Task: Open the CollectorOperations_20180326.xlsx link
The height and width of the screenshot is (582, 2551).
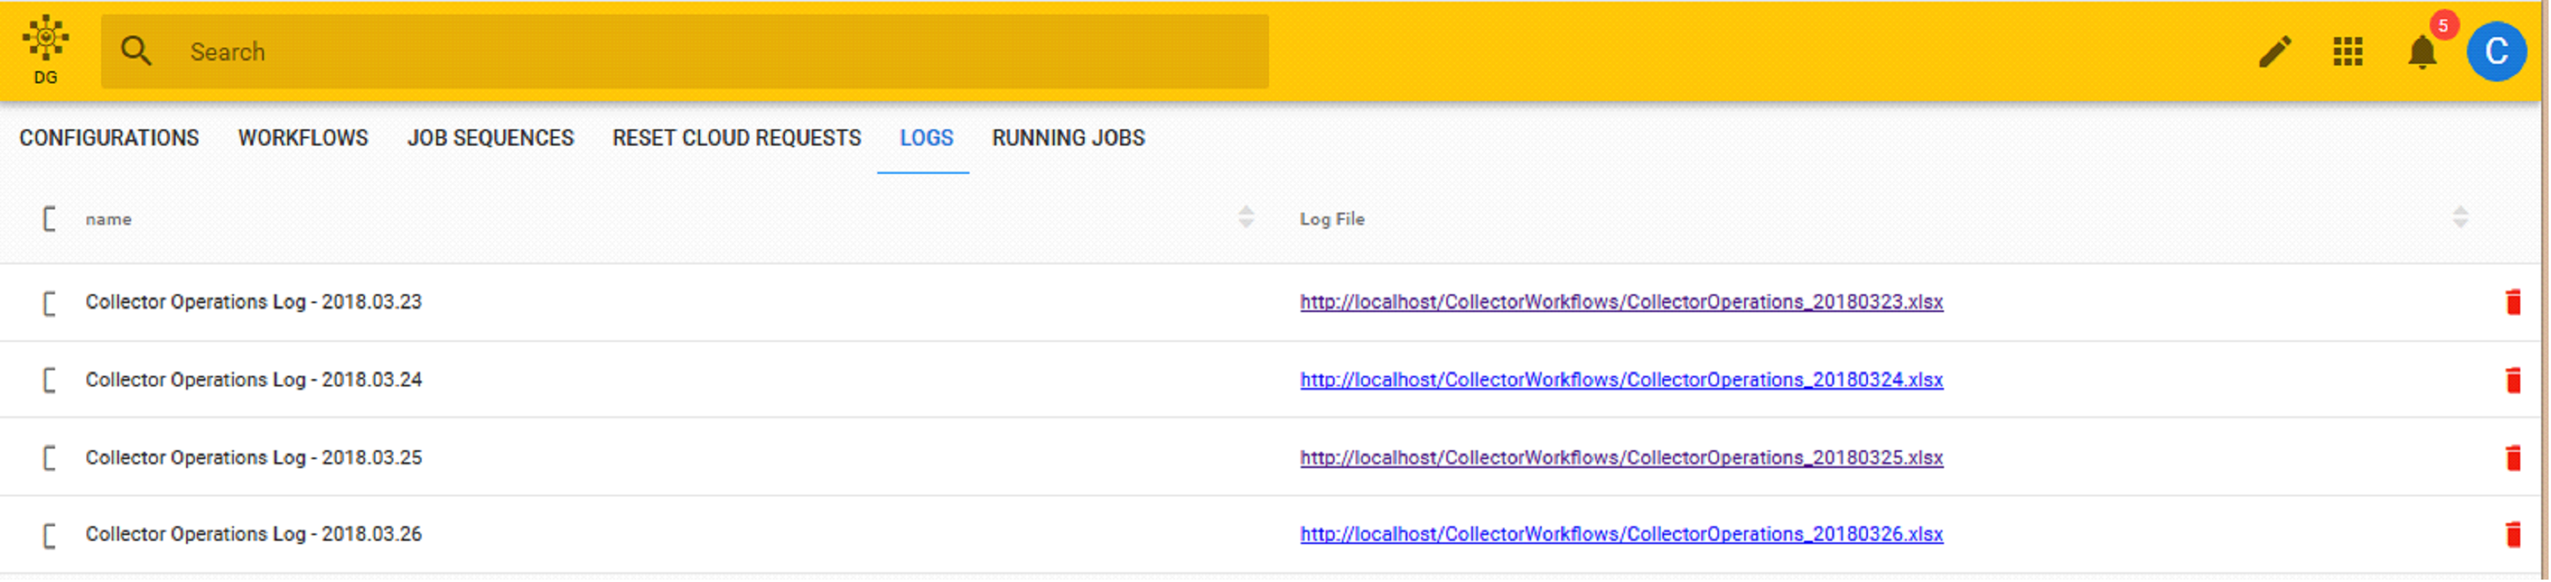Action: tap(1621, 534)
